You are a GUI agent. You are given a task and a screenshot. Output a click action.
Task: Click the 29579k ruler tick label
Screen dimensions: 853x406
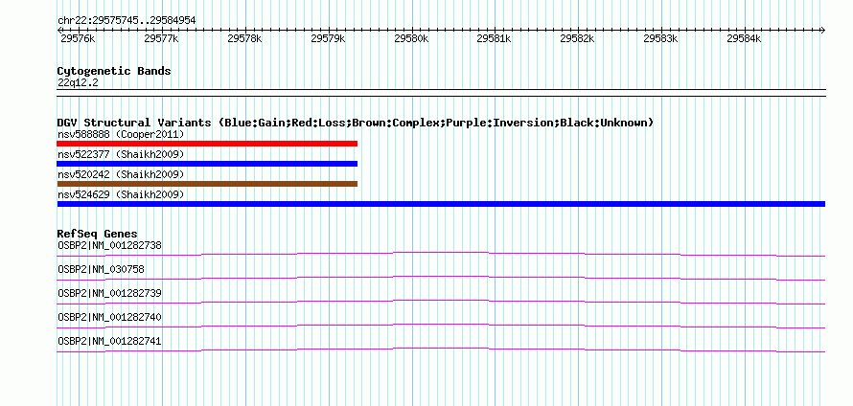tap(328, 38)
